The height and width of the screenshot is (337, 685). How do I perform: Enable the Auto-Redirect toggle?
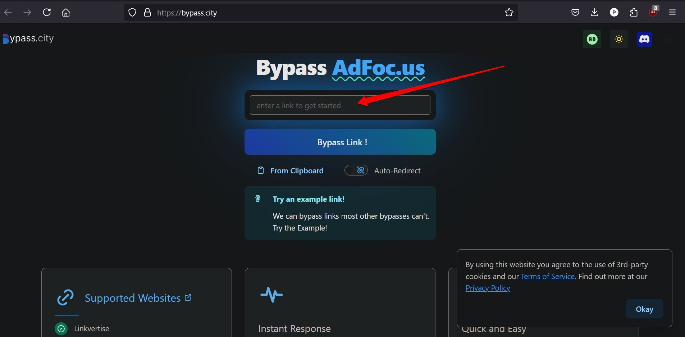[356, 170]
